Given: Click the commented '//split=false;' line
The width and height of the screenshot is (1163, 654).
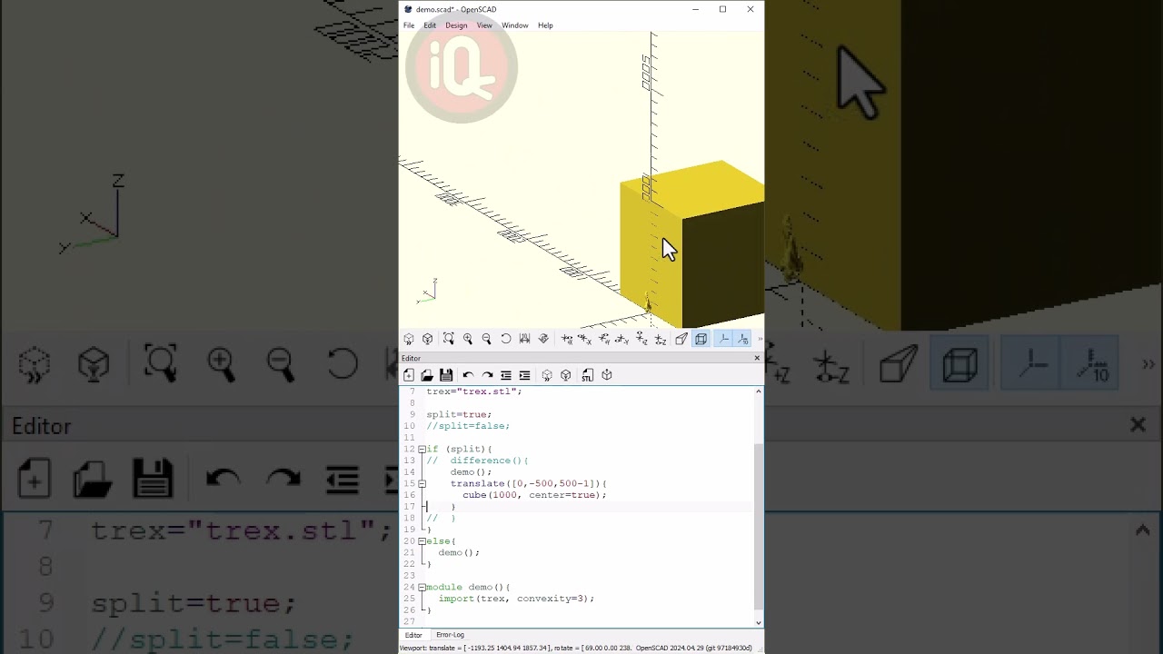Looking at the screenshot, I should coord(468,426).
